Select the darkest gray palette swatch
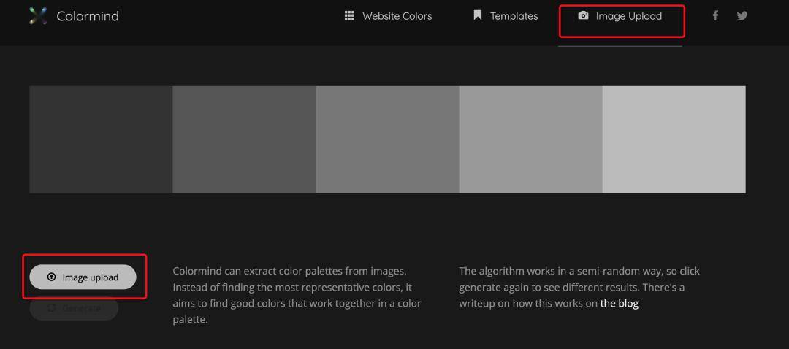This screenshot has height=349, width=789. tap(101, 139)
